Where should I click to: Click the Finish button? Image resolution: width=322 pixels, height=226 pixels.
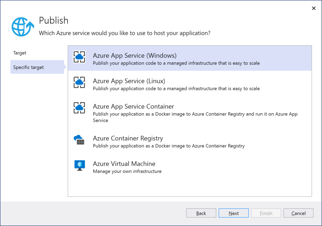tap(266, 213)
